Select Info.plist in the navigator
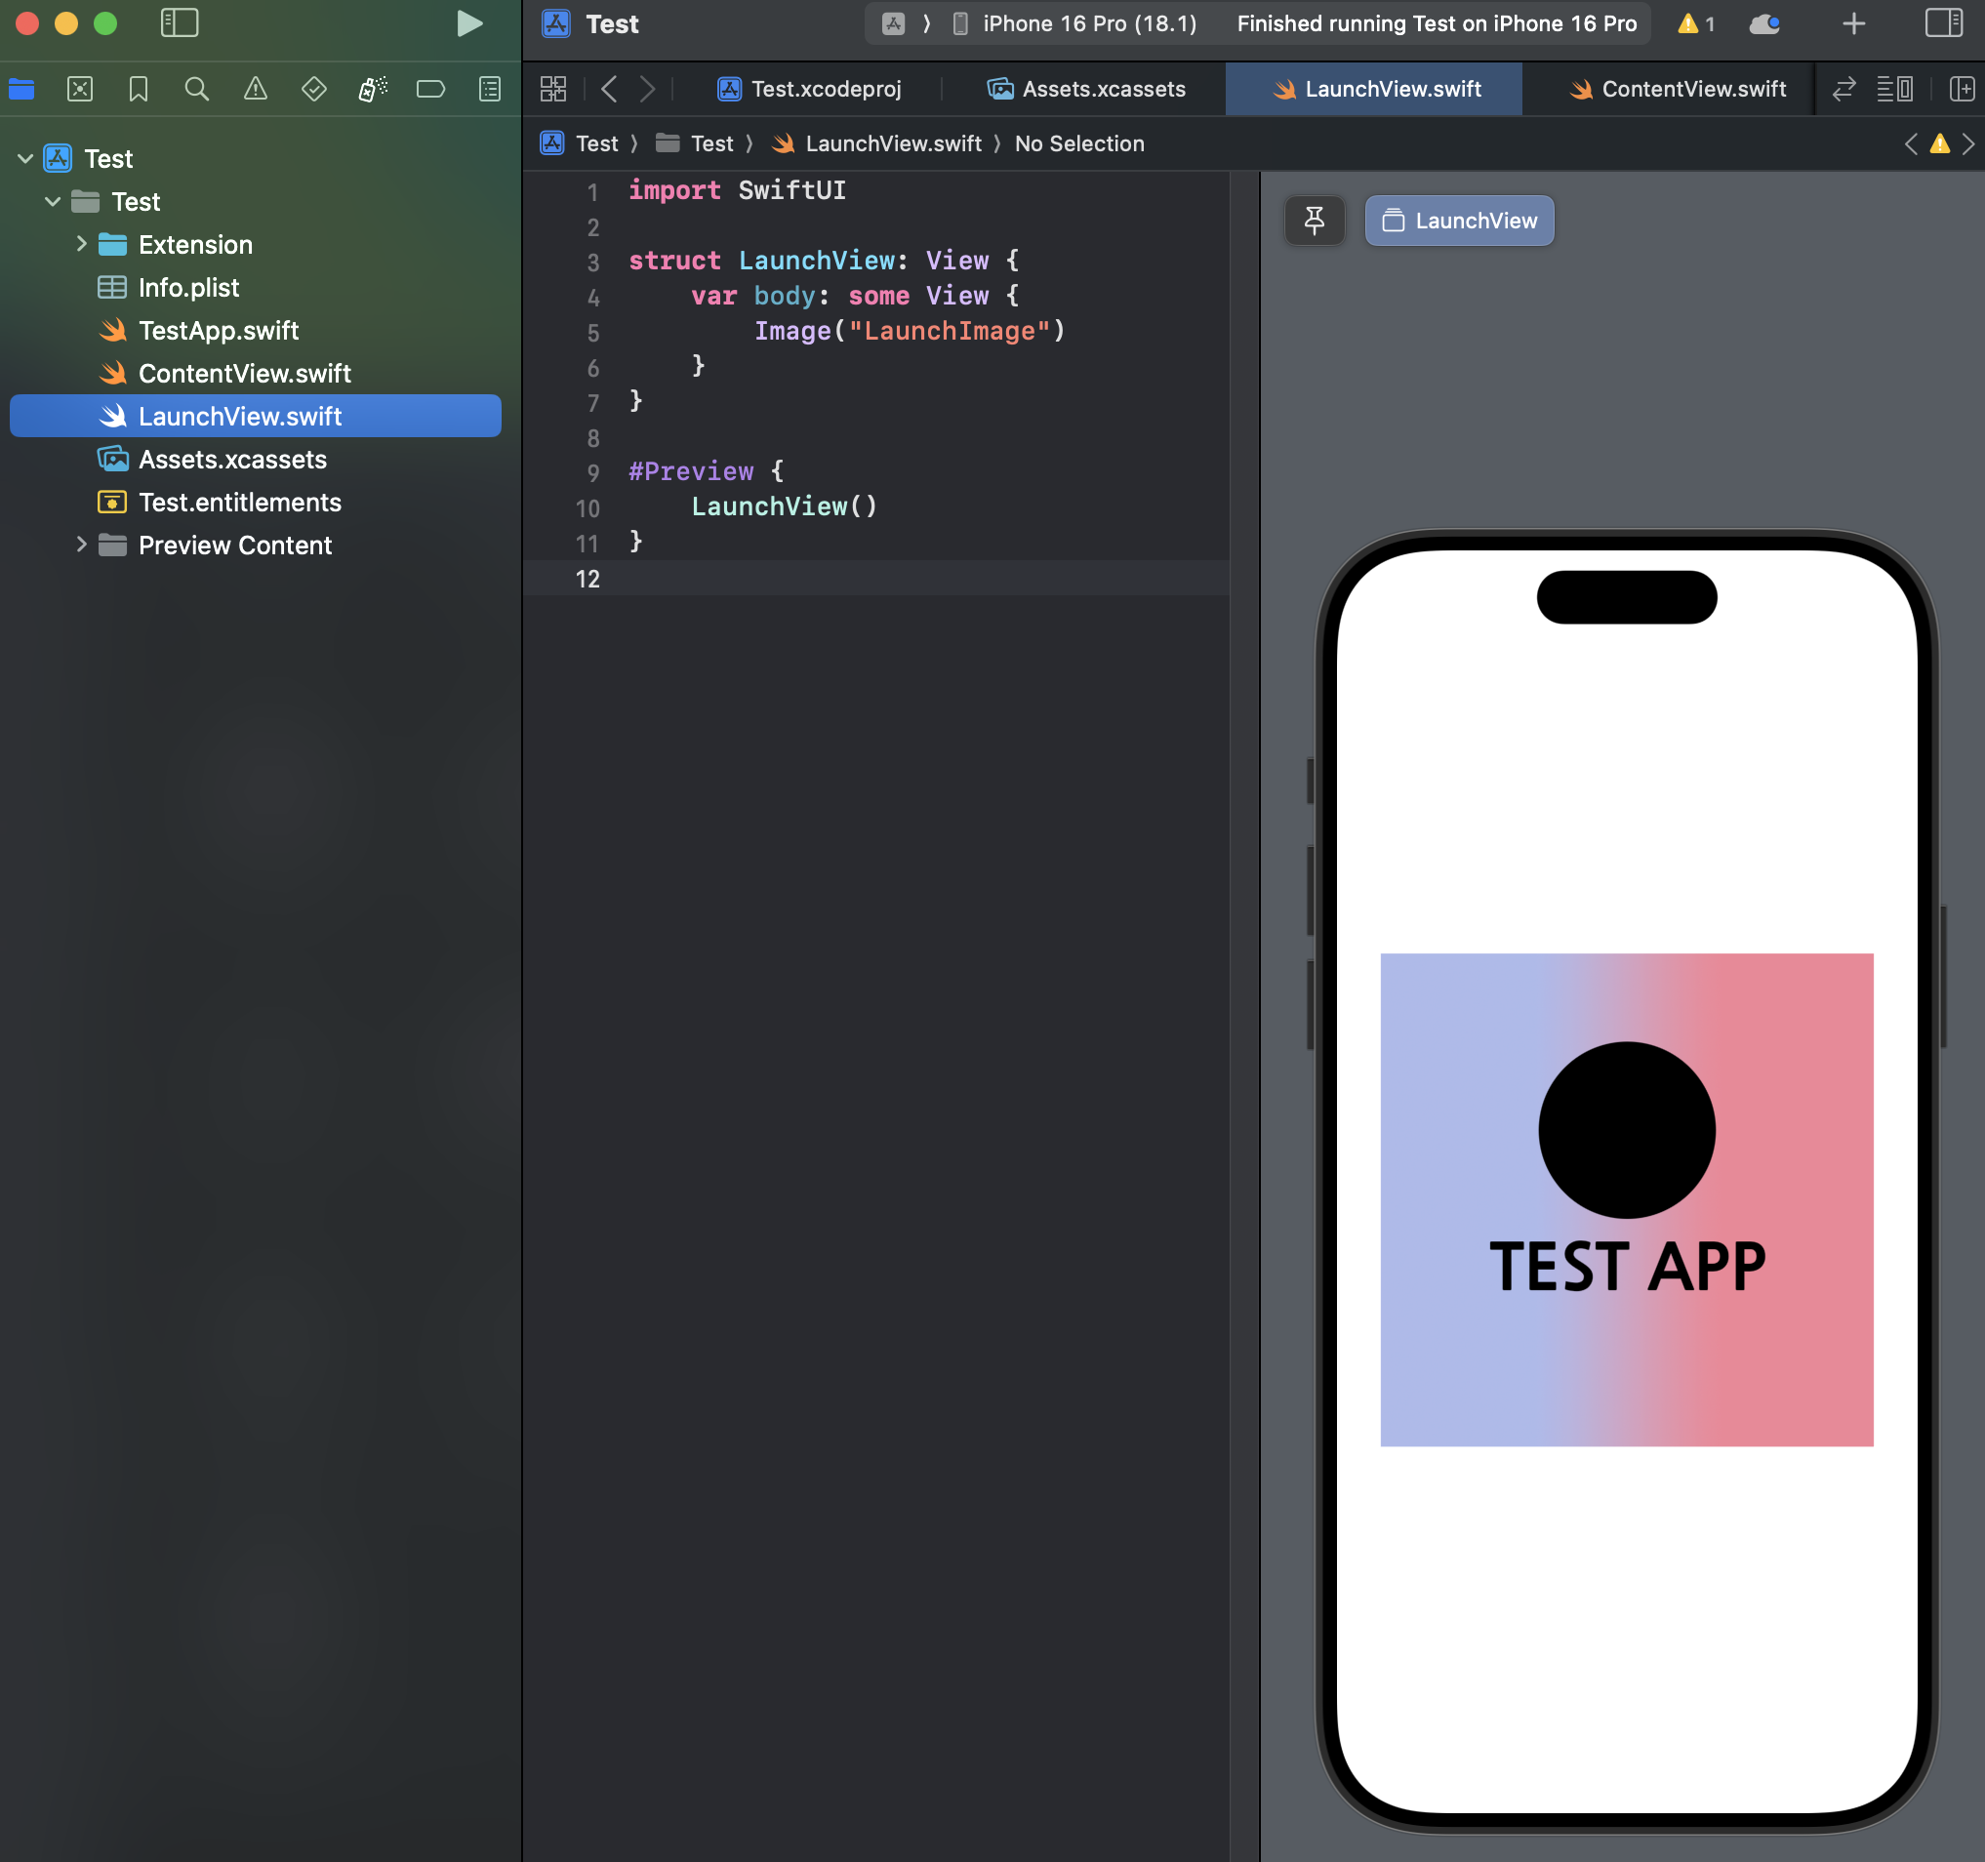Viewport: 1985px width, 1862px height. pos(188,288)
